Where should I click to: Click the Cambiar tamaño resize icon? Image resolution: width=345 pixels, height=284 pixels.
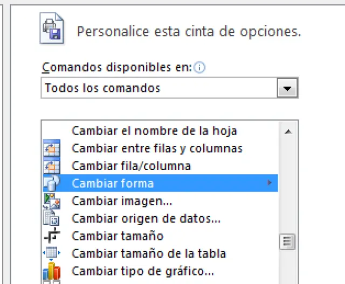[x=52, y=236]
